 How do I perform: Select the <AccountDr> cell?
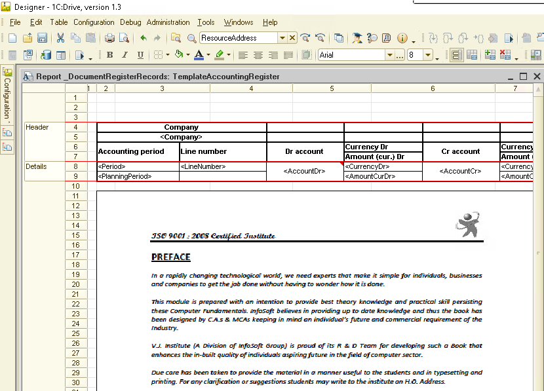click(x=304, y=171)
